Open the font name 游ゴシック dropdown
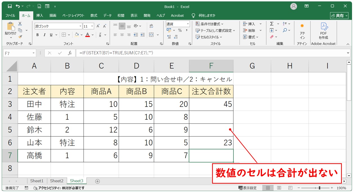This screenshot has width=354, height=193. pyautogui.click(x=80, y=26)
